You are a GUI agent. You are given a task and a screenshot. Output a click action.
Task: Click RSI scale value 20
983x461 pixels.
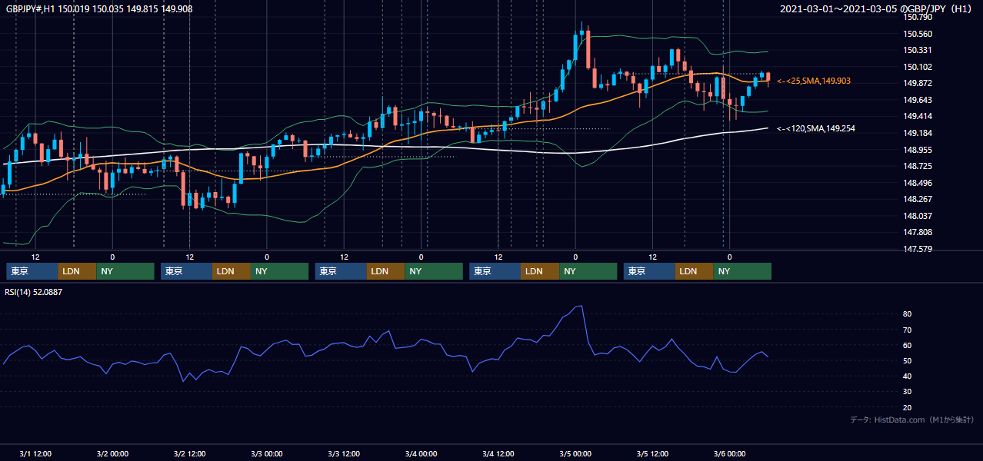click(907, 407)
